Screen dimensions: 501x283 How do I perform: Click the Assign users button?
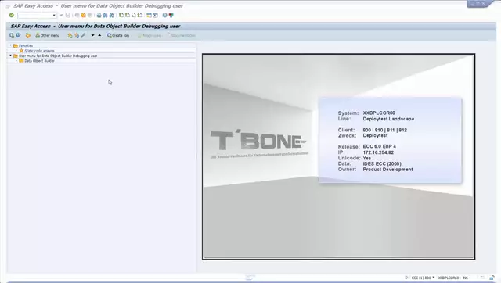click(x=150, y=35)
